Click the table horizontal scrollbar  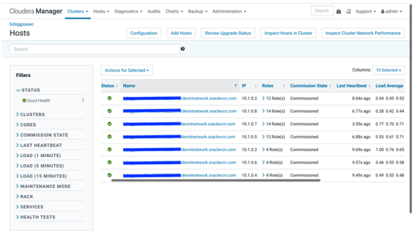(216, 180)
